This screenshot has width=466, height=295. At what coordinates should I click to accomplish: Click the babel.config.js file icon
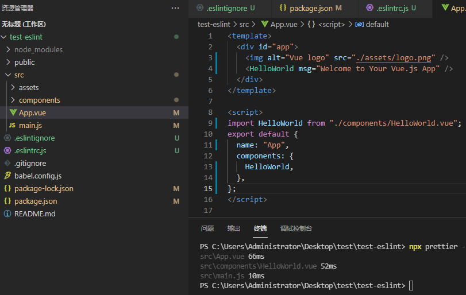pyautogui.click(x=7, y=176)
